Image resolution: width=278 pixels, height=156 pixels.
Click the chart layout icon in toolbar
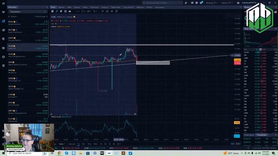[x=52, y=11]
